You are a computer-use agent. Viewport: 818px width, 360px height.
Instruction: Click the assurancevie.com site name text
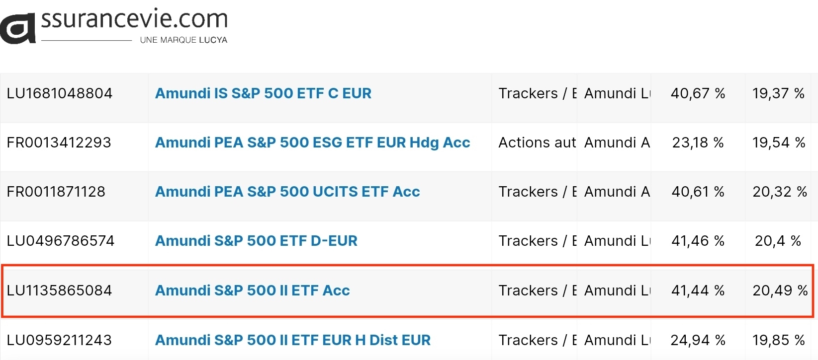[134, 19]
